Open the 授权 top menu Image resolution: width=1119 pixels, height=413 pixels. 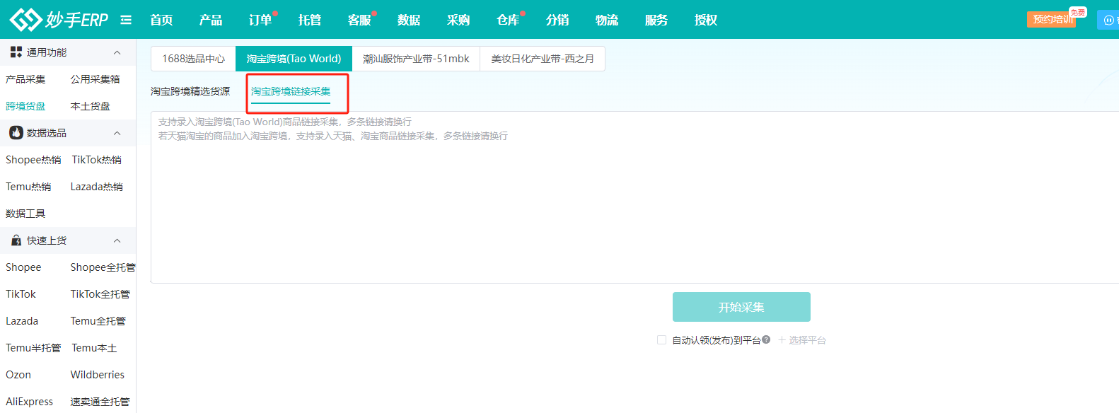tap(706, 20)
